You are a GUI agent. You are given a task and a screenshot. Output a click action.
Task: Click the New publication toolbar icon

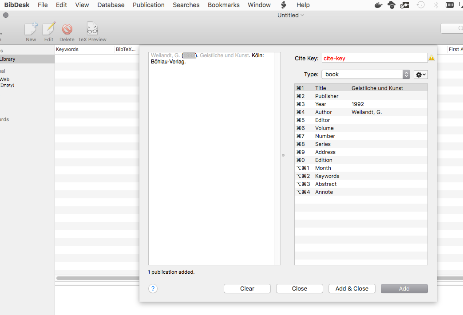point(31,29)
